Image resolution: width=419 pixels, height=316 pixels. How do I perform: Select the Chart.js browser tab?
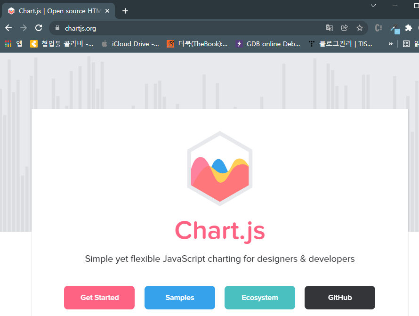click(x=58, y=11)
